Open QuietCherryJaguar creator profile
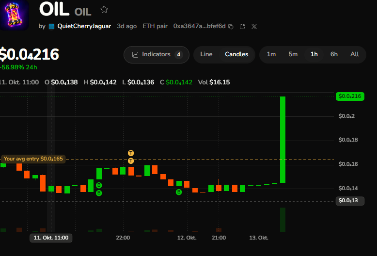377x256 pixels. (x=84, y=26)
